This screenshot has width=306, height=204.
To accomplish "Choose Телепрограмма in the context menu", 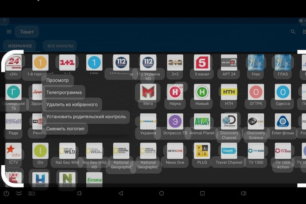I will (64, 92).
